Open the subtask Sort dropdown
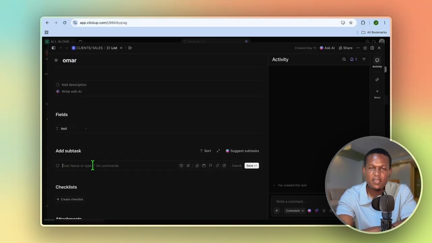Image resolution: width=432 pixels, height=243 pixels. 206,151
